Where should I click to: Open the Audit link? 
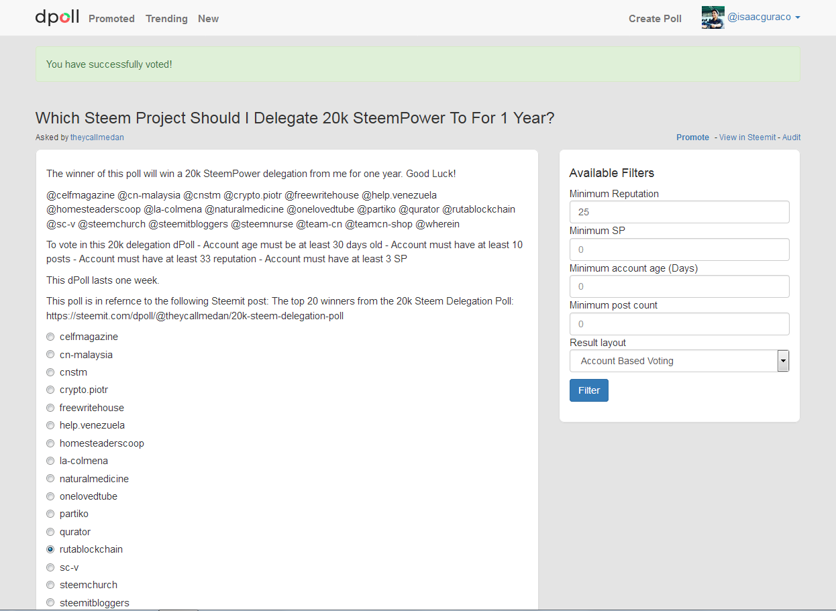(791, 137)
